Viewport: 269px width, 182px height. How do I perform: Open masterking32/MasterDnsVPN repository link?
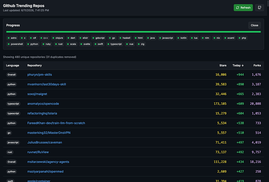click(49, 133)
